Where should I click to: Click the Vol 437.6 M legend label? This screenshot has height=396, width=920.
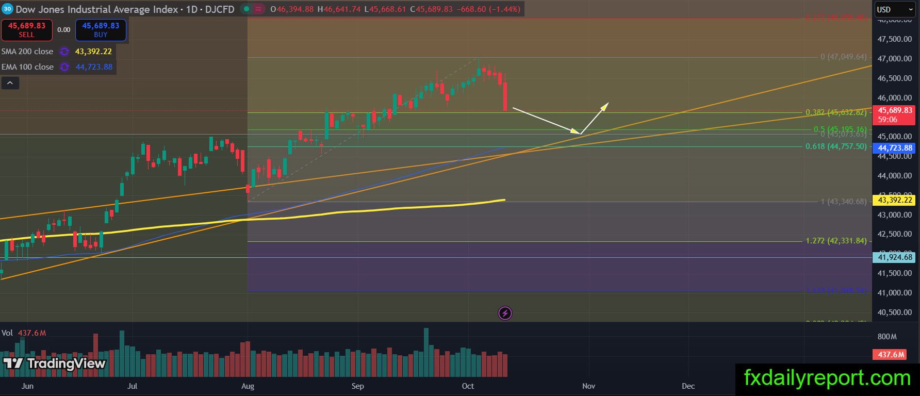(x=24, y=333)
